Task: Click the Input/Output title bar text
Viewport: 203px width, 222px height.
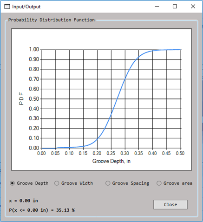Action: point(26,7)
